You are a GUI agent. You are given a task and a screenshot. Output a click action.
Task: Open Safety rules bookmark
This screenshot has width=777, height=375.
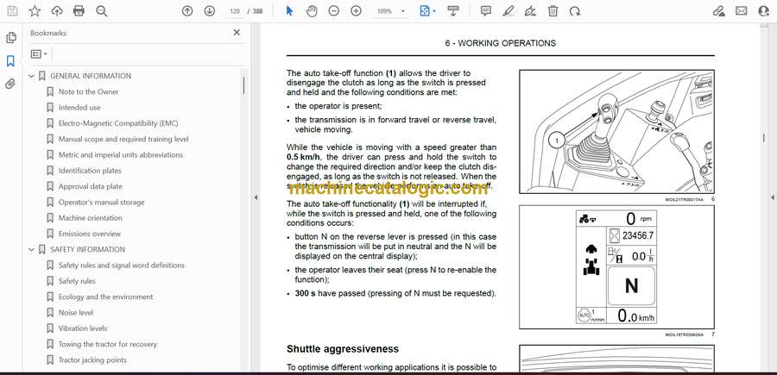point(77,281)
